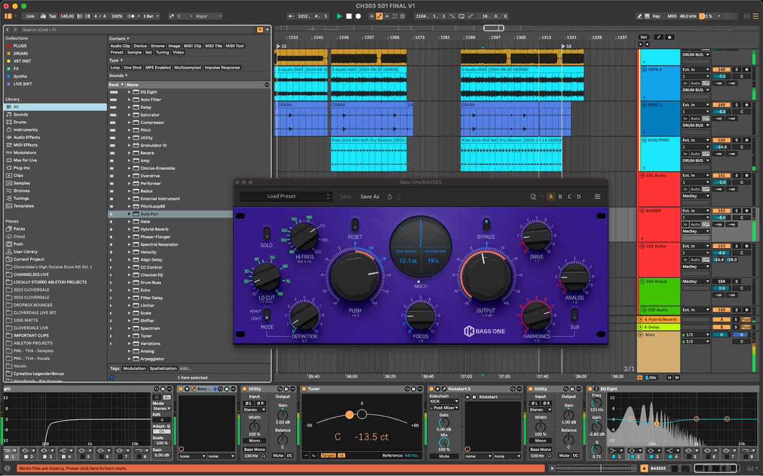Click the hot-swap icon on EQ Eight

[x=596, y=388]
